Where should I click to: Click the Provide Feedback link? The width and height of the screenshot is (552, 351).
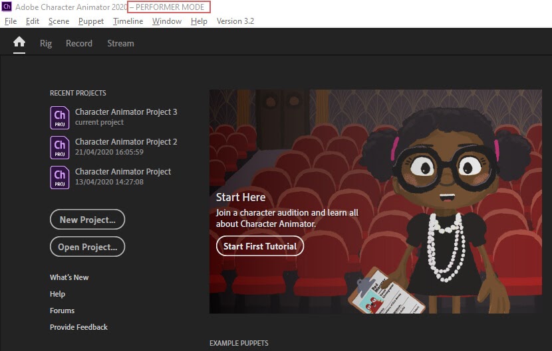(78, 326)
